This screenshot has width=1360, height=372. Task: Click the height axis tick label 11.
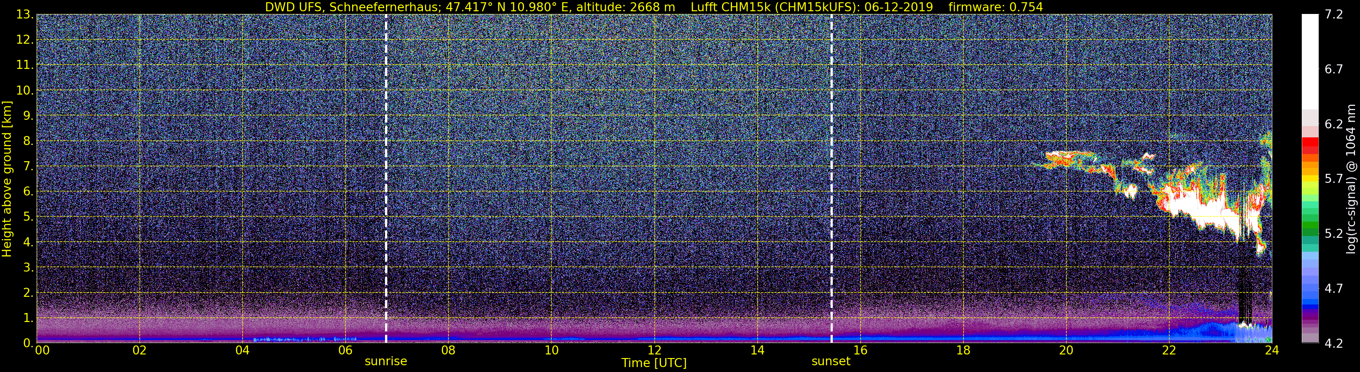click(25, 65)
